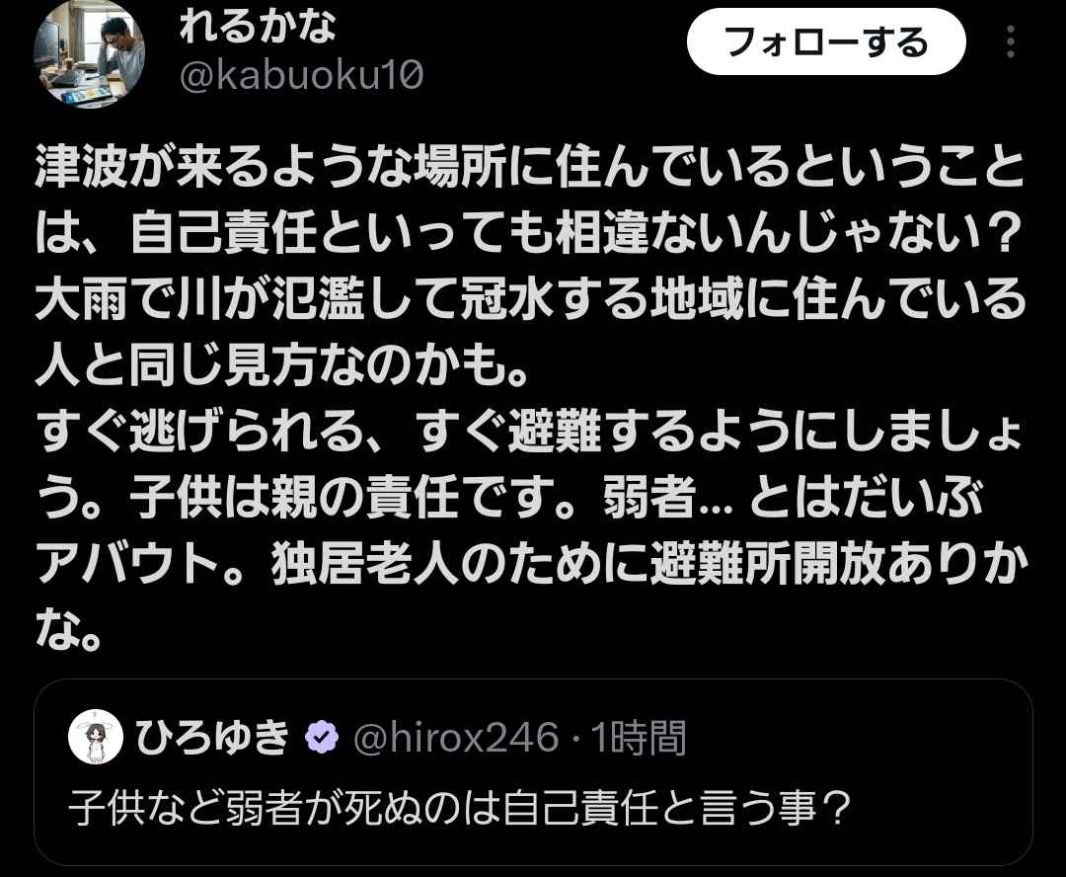
Task: Visit the @hirox246 handle in quote
Action: click(456, 738)
